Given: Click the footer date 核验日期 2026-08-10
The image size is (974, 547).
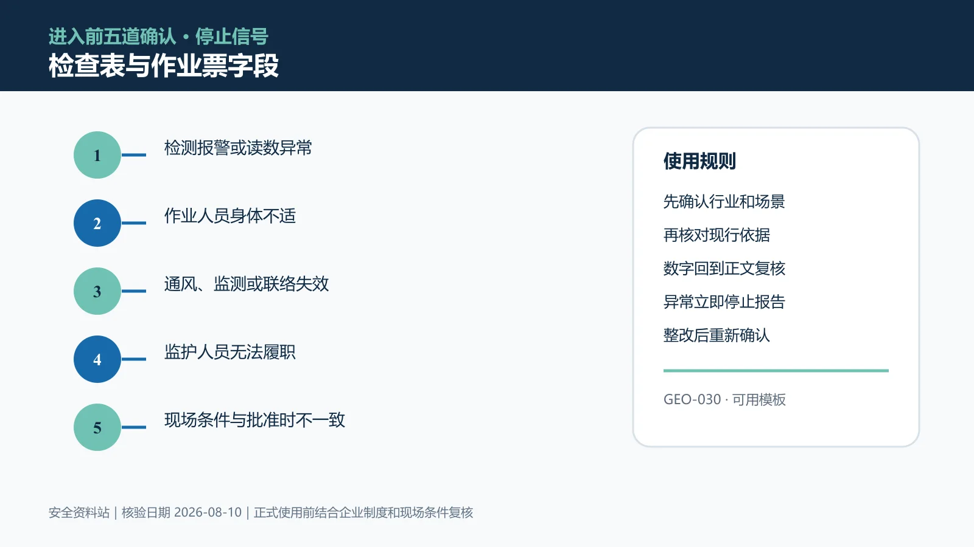Looking at the screenshot, I should [x=181, y=512].
